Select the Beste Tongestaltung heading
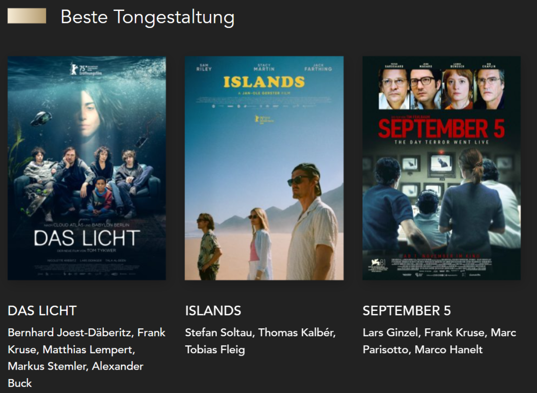This screenshot has width=537, height=393. pos(148,17)
